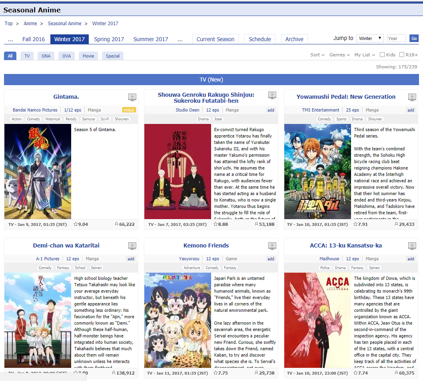Filter by OVA type

[x=66, y=56]
